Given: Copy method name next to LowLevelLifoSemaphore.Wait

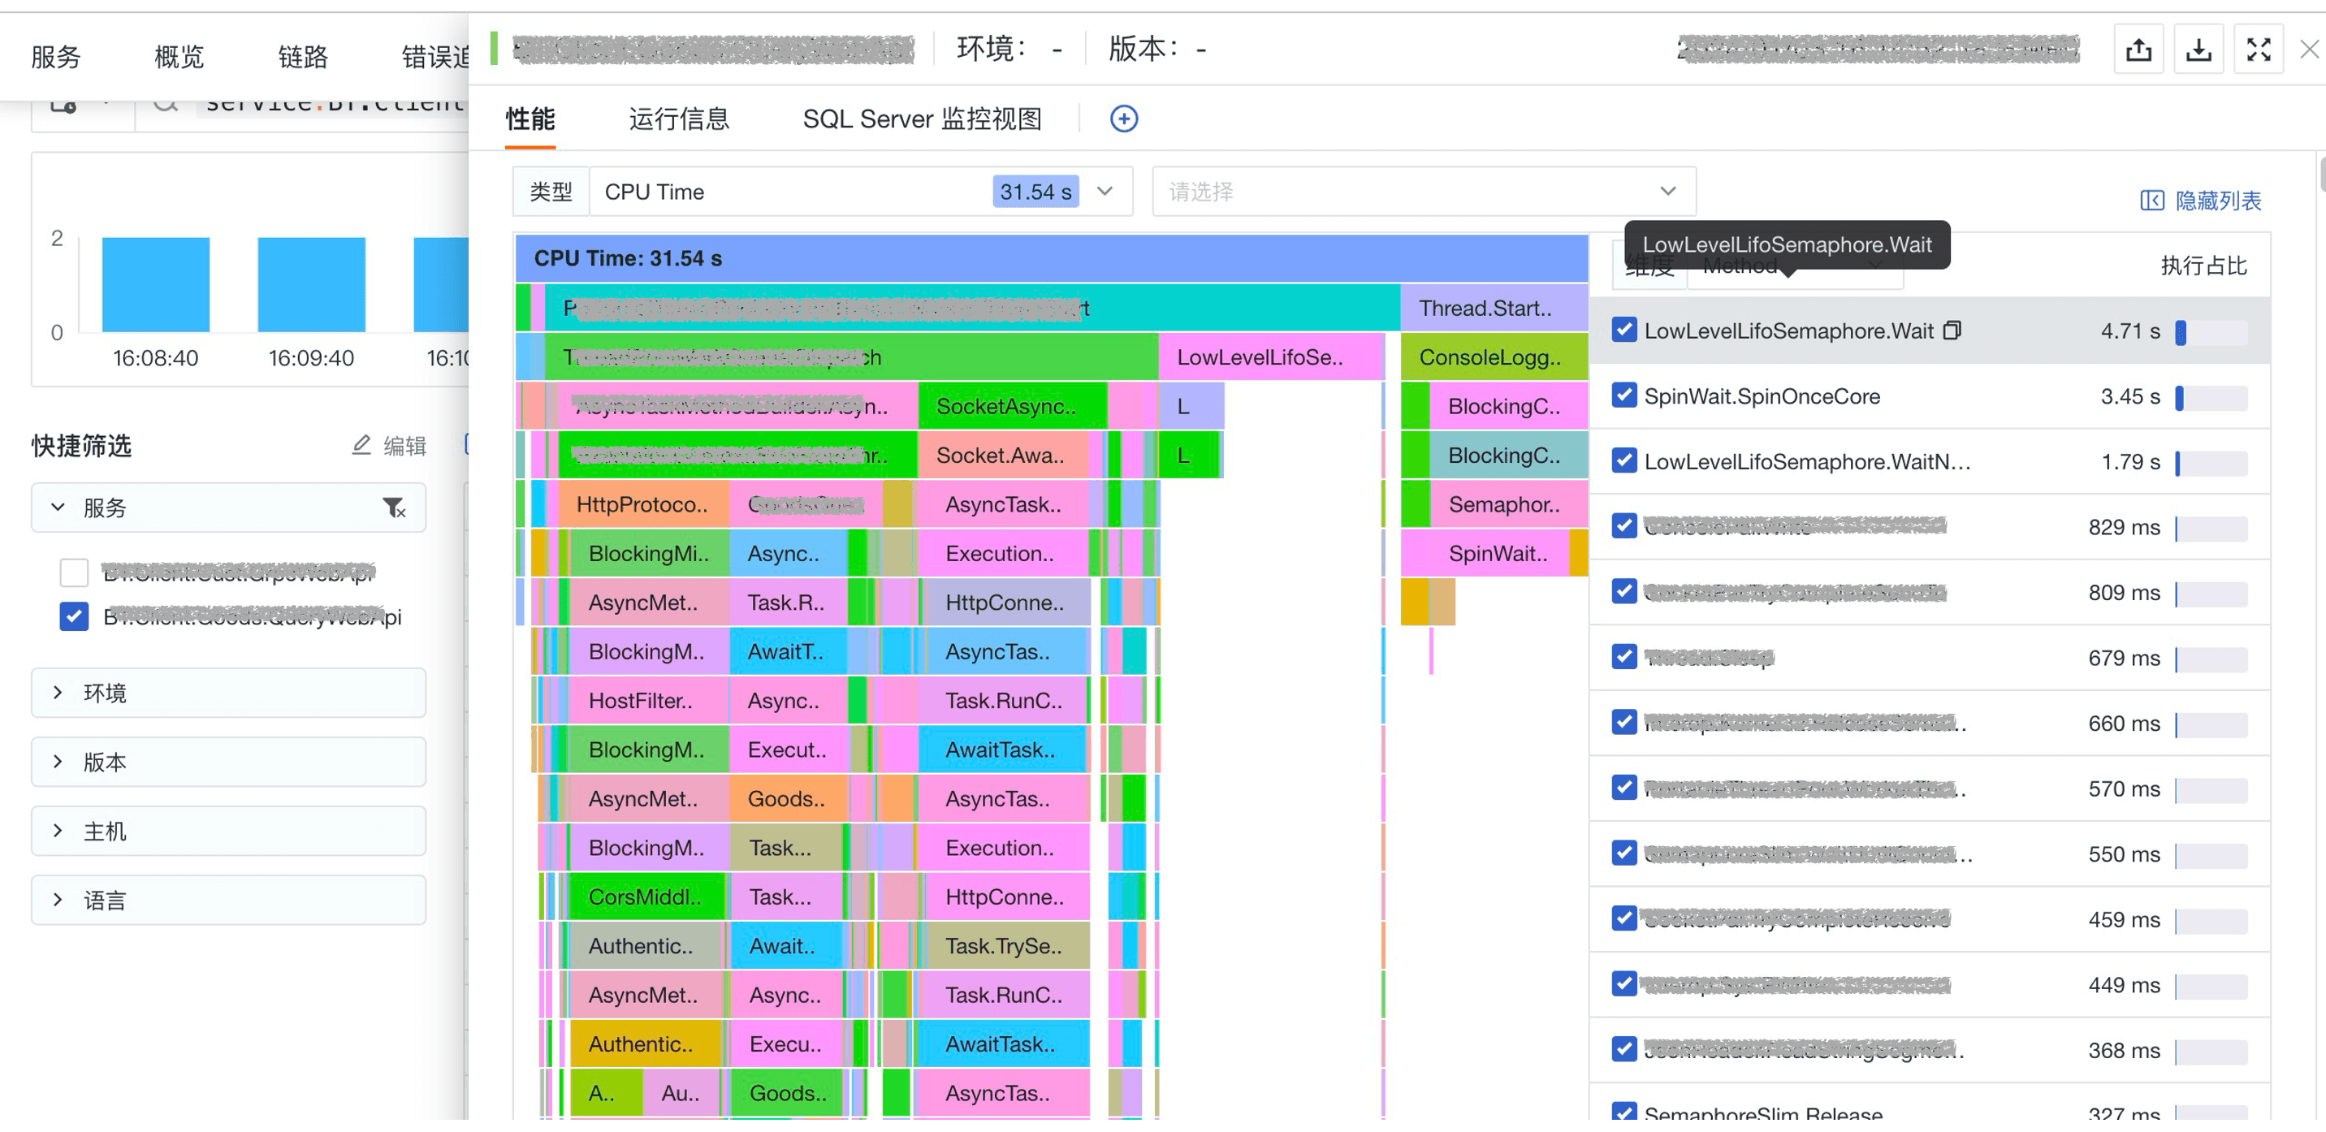Looking at the screenshot, I should 1952,331.
